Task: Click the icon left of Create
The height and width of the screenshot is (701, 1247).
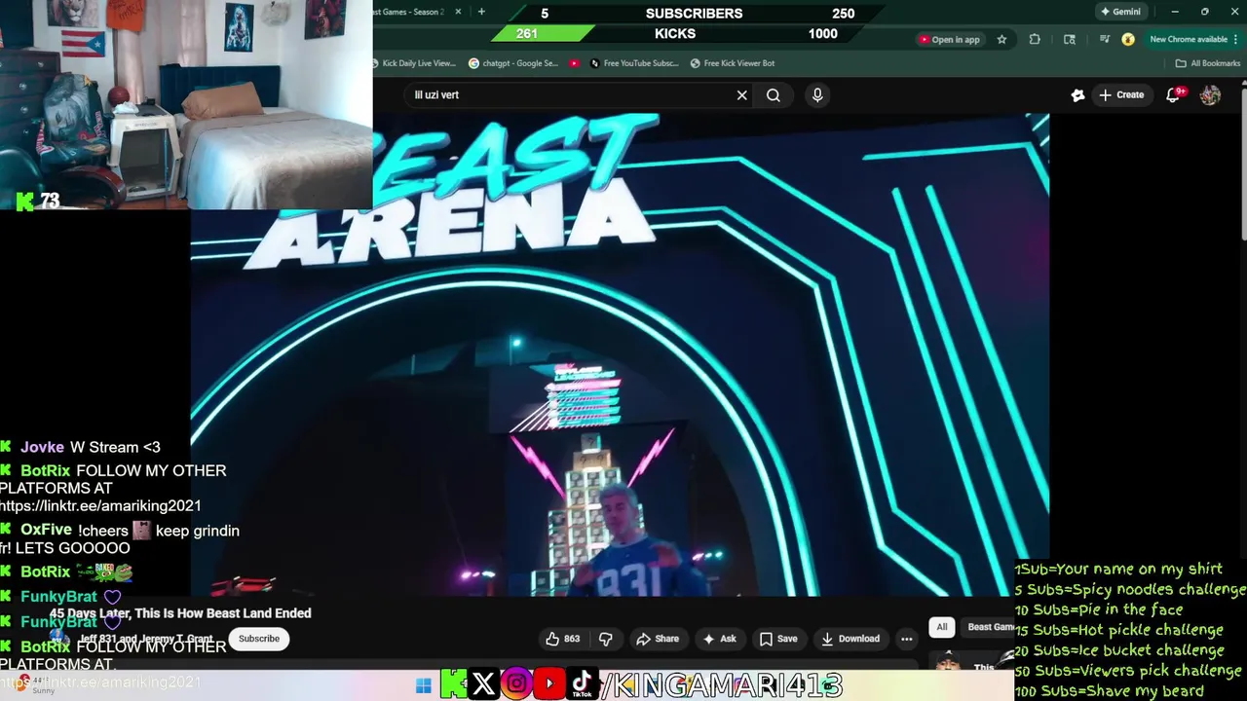Action: pos(1077,95)
